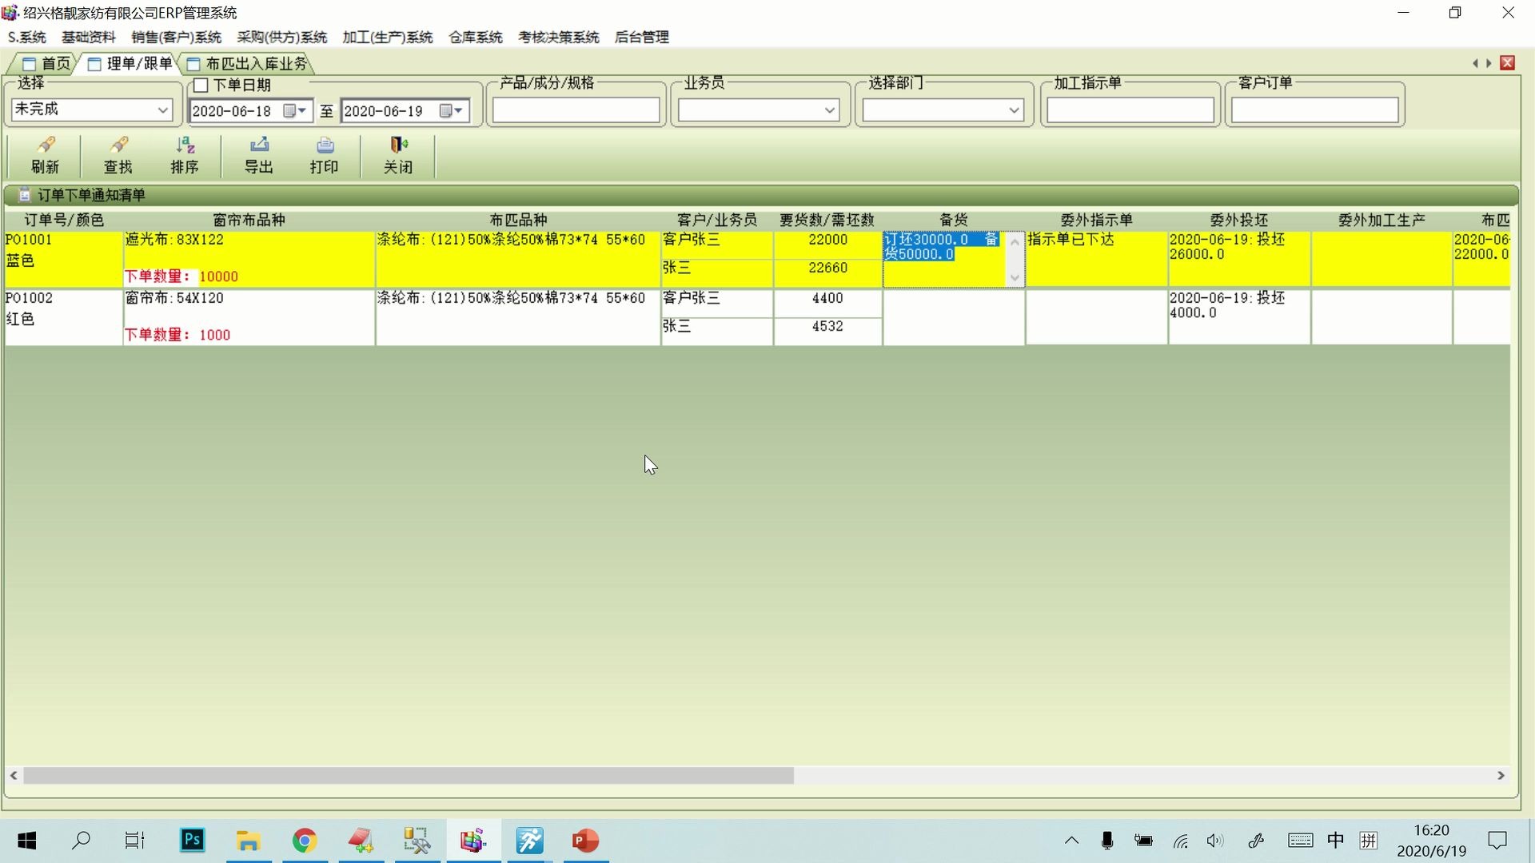Open File Explorer from taskbar
This screenshot has height=863, width=1535.
click(x=249, y=841)
